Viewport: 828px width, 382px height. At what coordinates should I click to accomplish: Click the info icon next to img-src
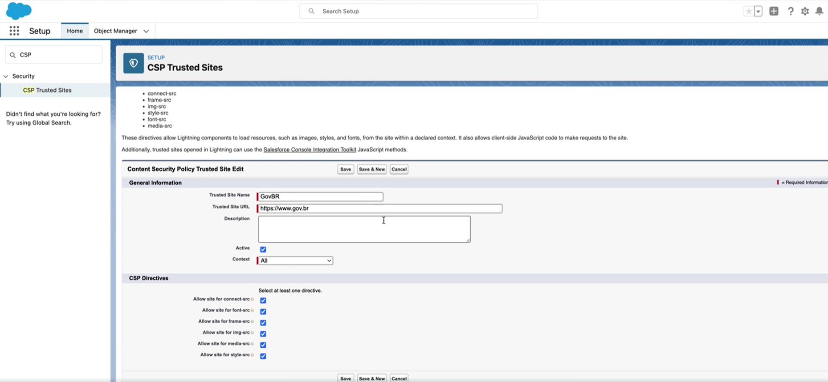tap(253, 333)
